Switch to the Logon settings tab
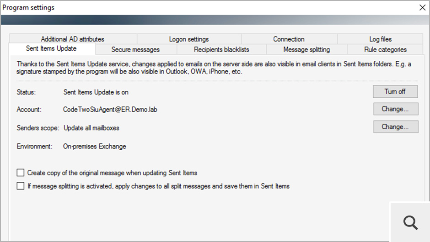 [189, 39]
